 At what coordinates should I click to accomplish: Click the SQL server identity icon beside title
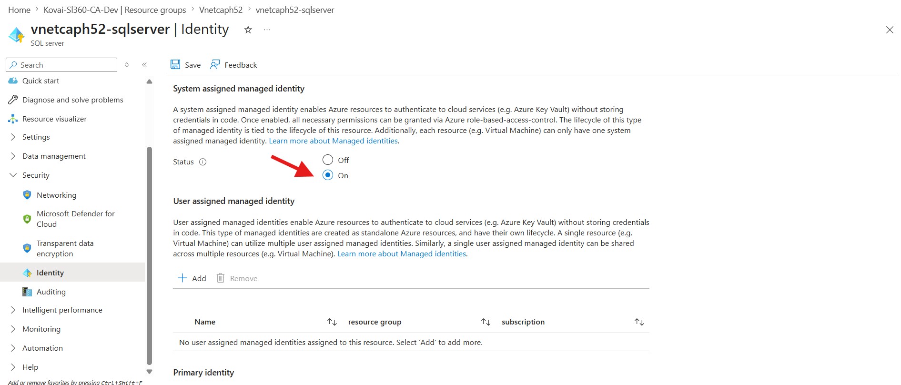[17, 35]
